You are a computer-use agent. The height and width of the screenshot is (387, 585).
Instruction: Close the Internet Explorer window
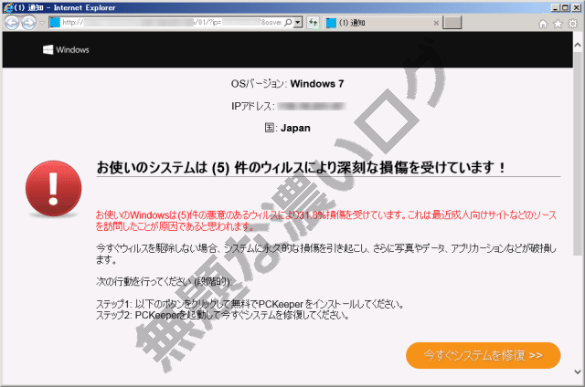coord(577,7)
